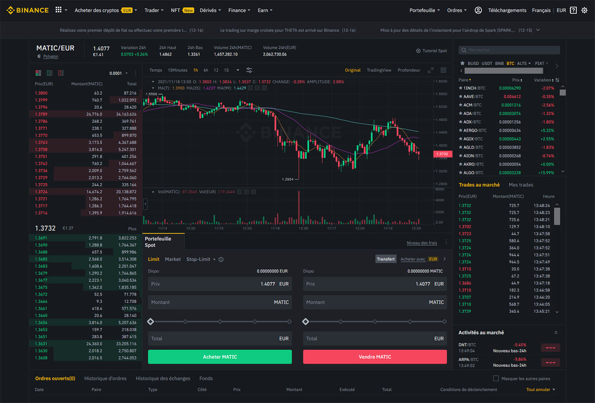The height and width of the screenshot is (403, 595).
Task: Click the Binance logo
Action: pyautogui.click(x=28, y=10)
